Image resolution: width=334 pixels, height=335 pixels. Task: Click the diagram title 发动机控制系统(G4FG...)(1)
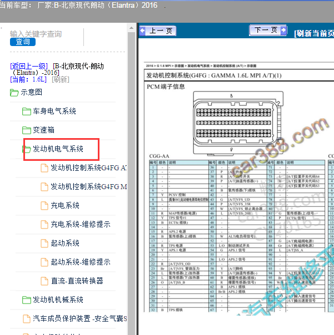pos(213,75)
